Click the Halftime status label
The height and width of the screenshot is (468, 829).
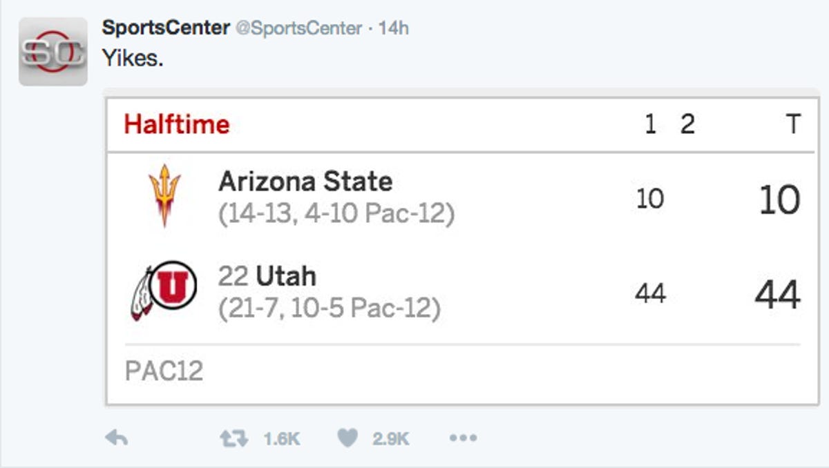click(x=177, y=125)
